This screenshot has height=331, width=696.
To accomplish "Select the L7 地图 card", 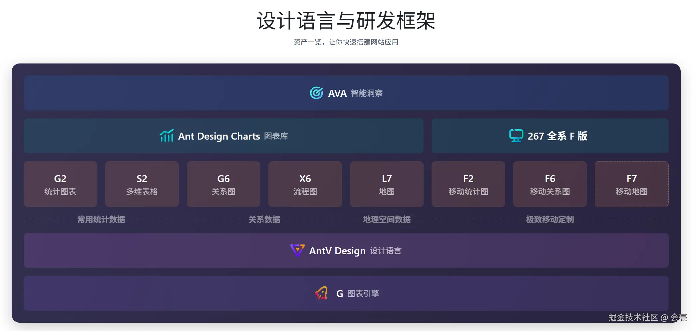I will point(387,184).
